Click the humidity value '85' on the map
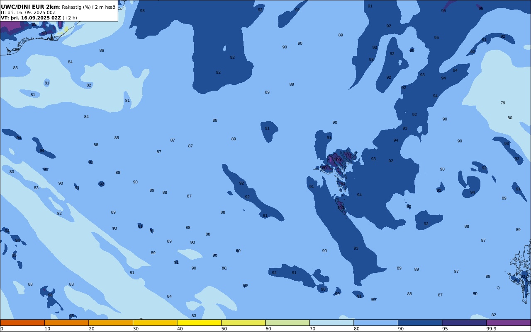 click(117, 138)
